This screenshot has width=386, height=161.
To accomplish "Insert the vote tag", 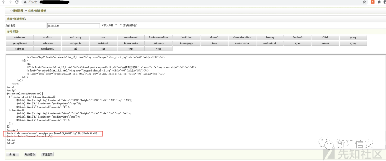I will [x=159, y=48].
